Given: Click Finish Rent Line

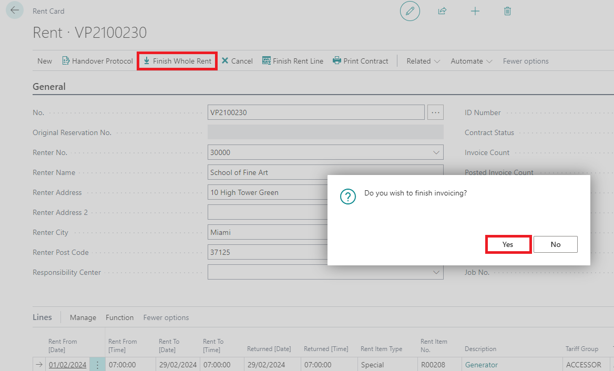Looking at the screenshot, I should point(293,61).
